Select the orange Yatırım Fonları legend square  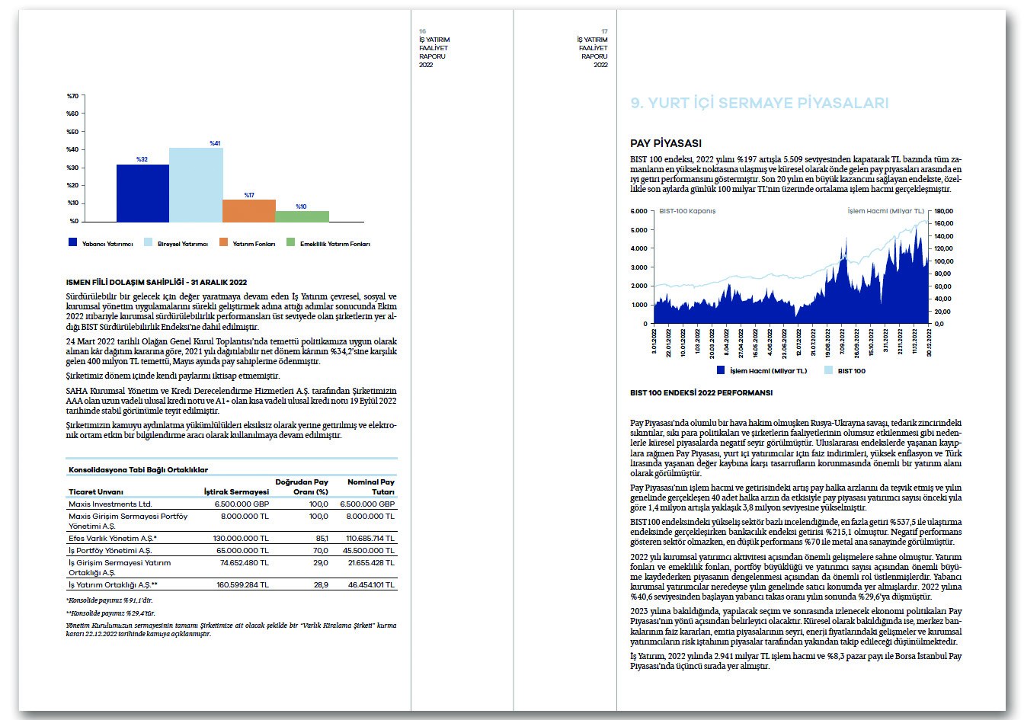[x=224, y=243]
